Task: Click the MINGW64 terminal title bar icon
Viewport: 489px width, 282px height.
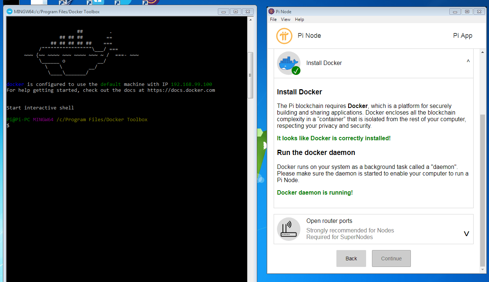Action: [x=10, y=11]
